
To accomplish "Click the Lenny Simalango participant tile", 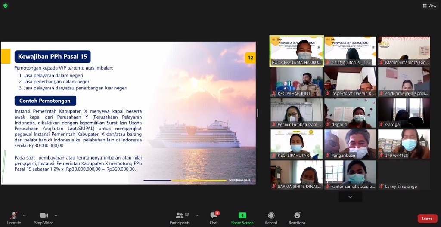I will [x=404, y=175].
